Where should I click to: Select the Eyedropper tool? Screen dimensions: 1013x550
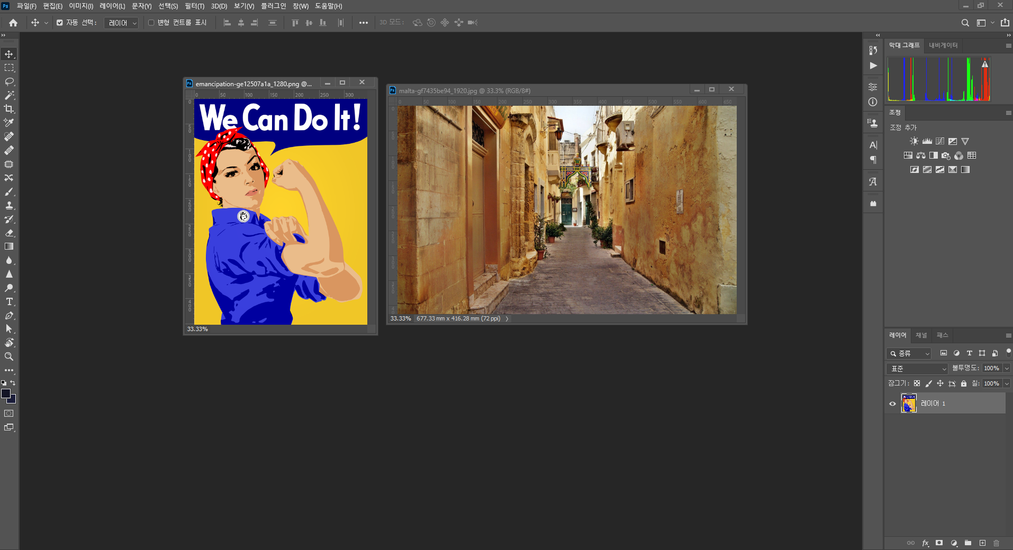tap(9, 123)
